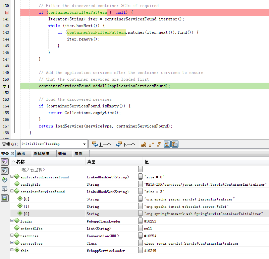269x259 pixels.
Task: Click the blue diamond sidebar button in variables panel
Action: point(5,171)
